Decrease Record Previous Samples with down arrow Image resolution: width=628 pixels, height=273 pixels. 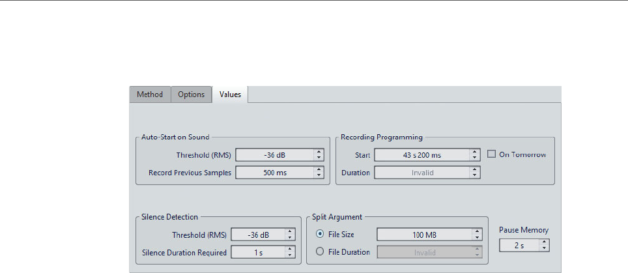319,175
